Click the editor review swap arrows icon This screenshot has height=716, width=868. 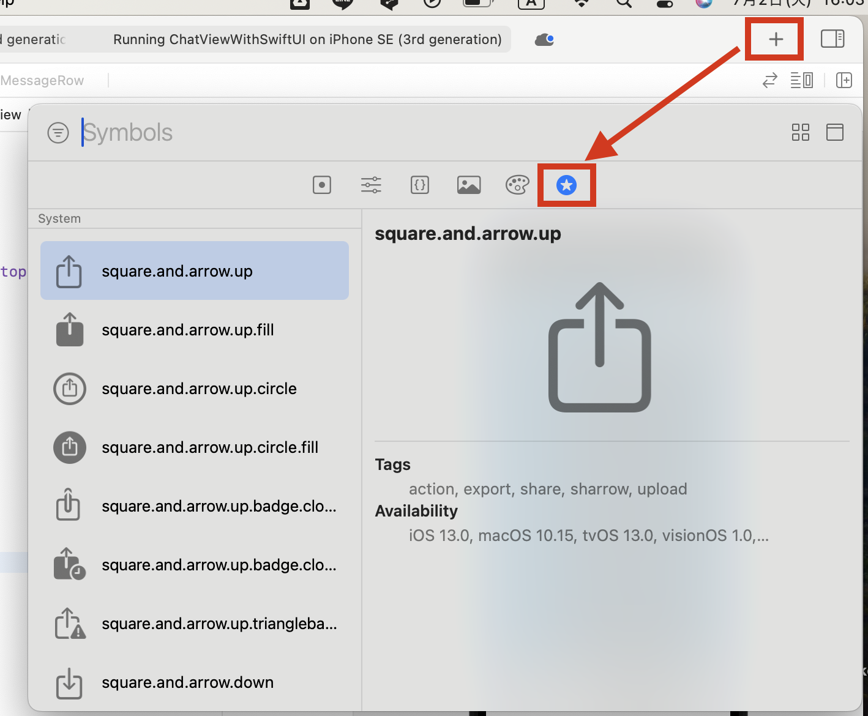[x=770, y=80]
